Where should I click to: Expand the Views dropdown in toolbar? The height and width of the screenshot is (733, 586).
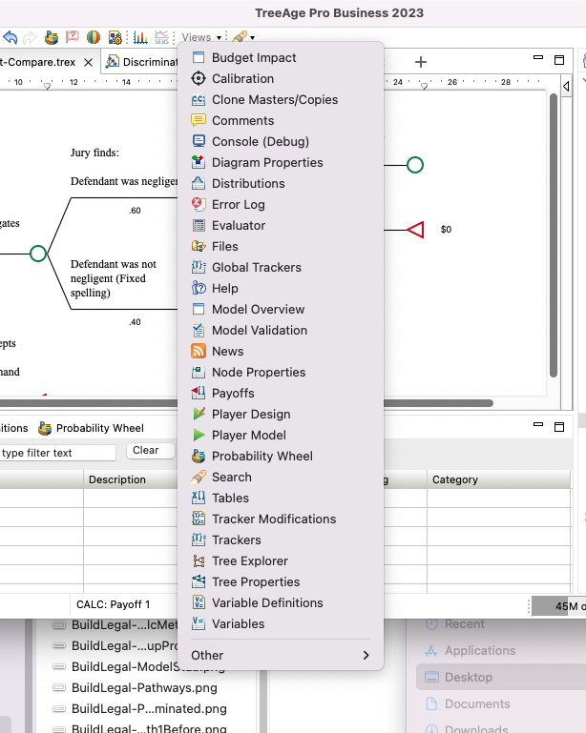coord(201,38)
